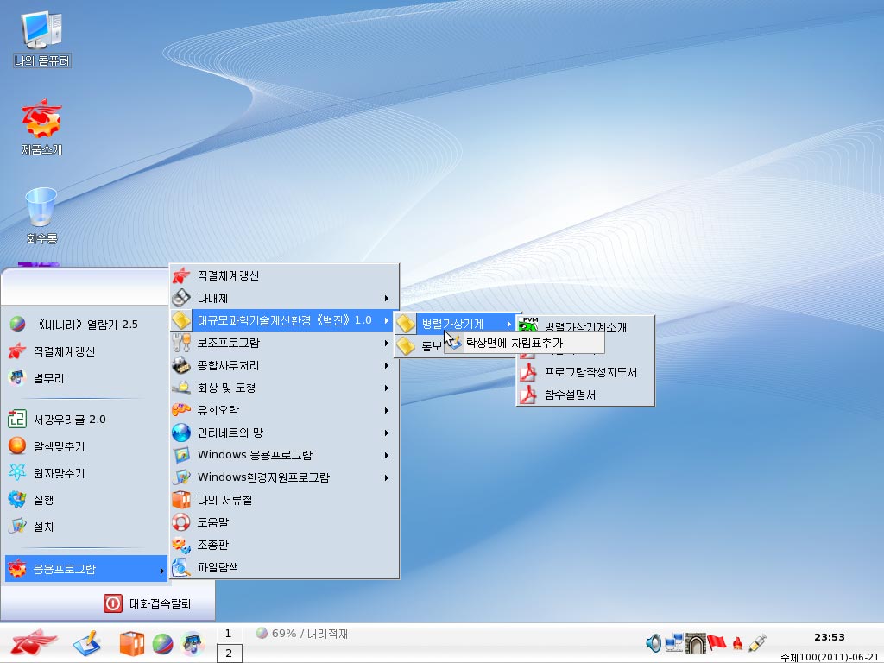This screenshot has width=884, height=663.
Task: Click the 23:53 clock
Action: coord(830,637)
